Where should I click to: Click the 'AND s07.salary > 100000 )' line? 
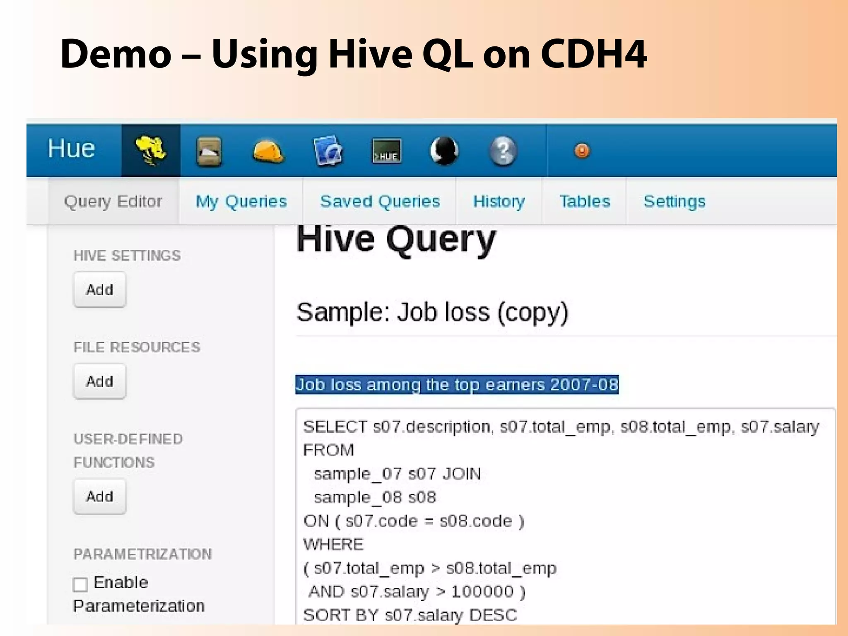(417, 592)
